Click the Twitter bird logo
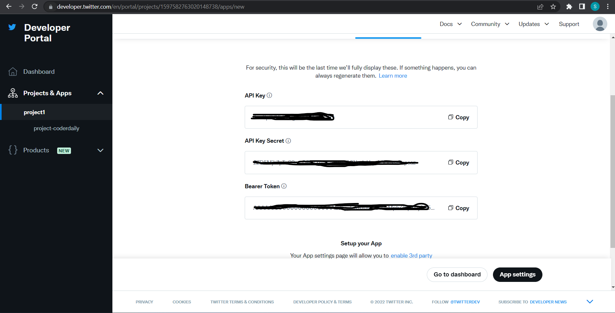Image resolution: width=615 pixels, height=313 pixels. pyautogui.click(x=12, y=27)
